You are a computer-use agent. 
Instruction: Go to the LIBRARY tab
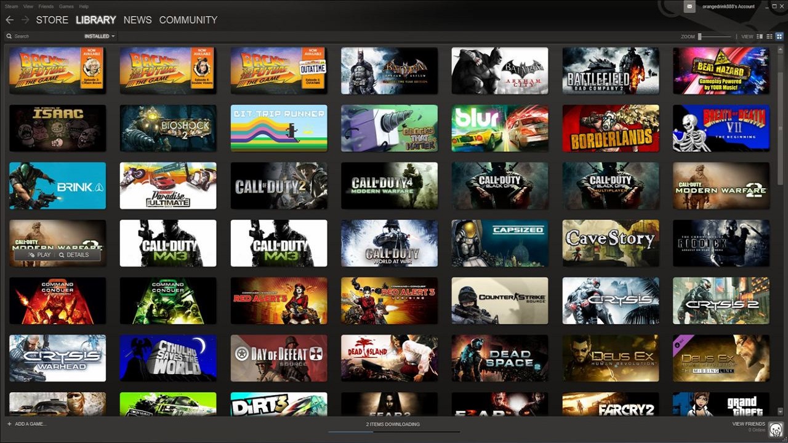(x=96, y=20)
